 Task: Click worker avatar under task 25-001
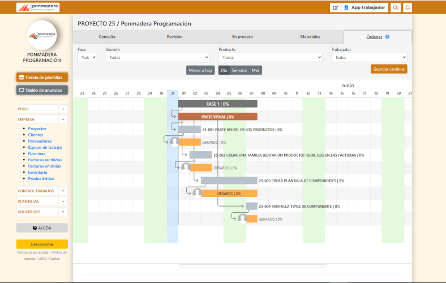pos(174,142)
